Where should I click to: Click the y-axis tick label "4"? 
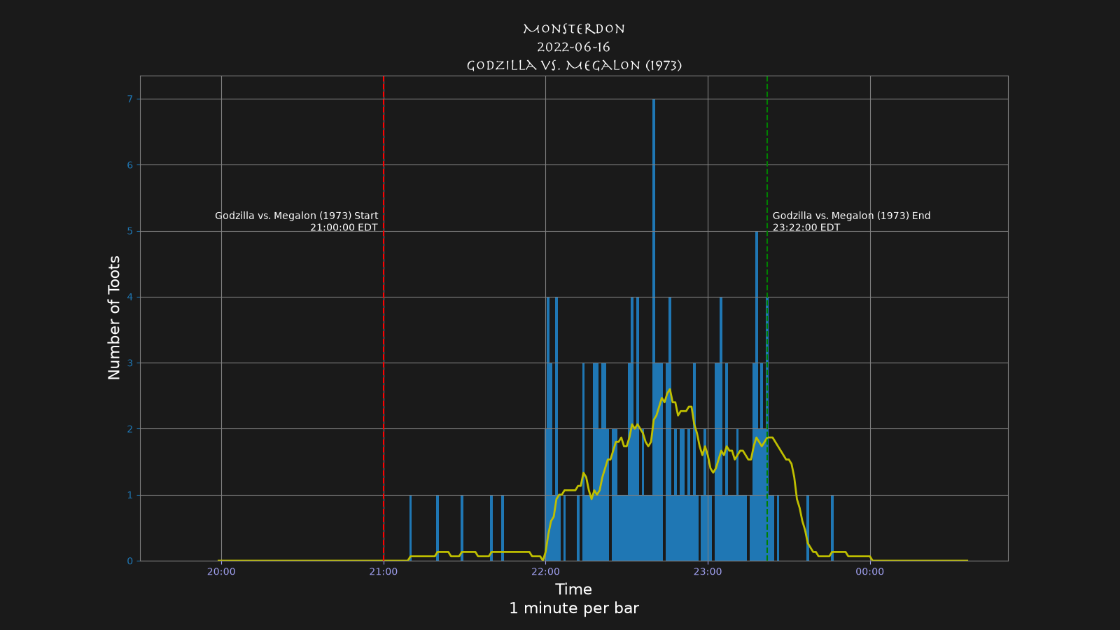pos(129,297)
